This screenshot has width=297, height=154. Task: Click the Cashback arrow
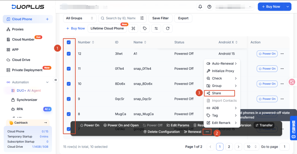(x=45, y=123)
